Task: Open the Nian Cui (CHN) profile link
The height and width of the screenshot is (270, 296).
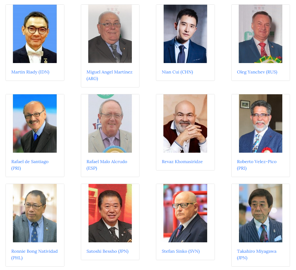Action: [177, 72]
